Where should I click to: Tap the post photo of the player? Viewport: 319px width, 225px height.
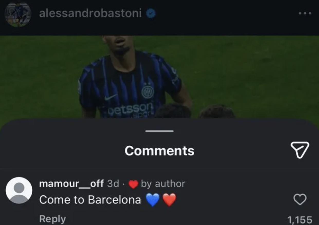[x=159, y=77]
